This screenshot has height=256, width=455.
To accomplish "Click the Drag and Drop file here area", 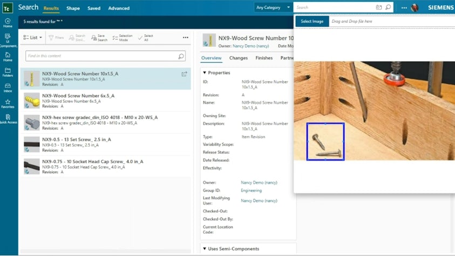I will pos(392,21).
